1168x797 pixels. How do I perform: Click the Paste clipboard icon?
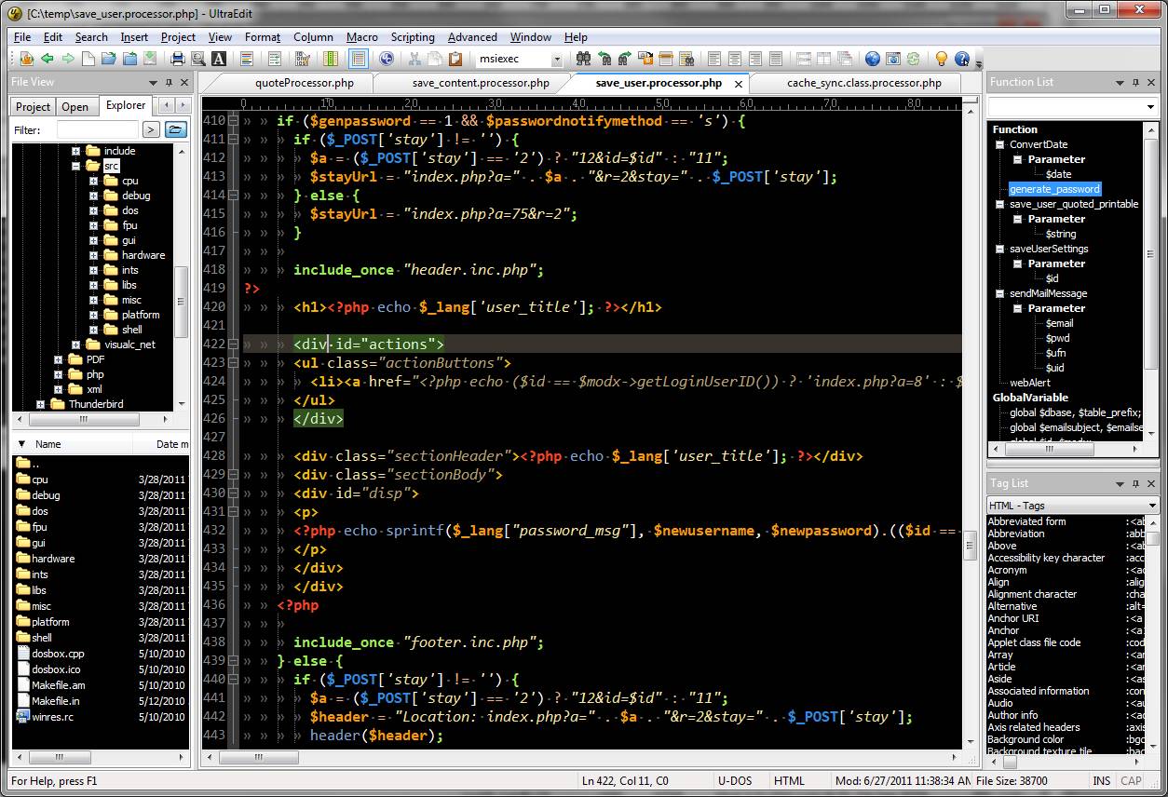coord(455,59)
